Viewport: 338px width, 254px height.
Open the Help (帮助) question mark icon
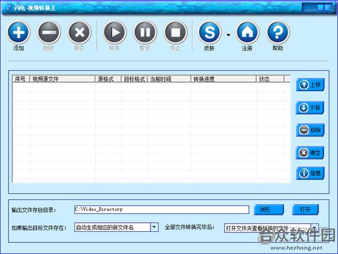point(278,33)
